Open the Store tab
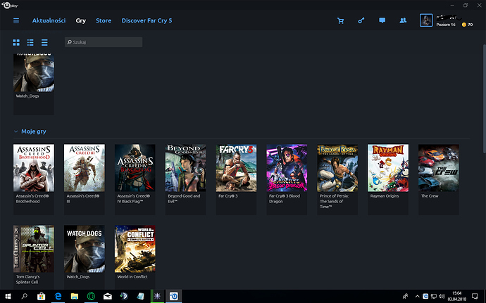 coord(104,20)
